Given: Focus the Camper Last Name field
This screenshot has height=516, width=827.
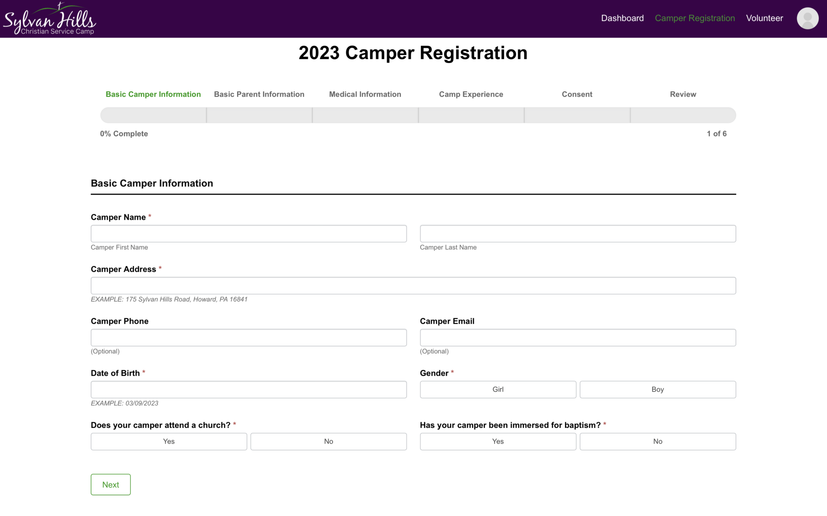Looking at the screenshot, I should pos(577,234).
